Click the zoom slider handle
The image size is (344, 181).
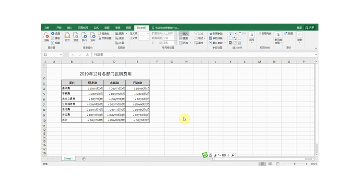click(295, 164)
